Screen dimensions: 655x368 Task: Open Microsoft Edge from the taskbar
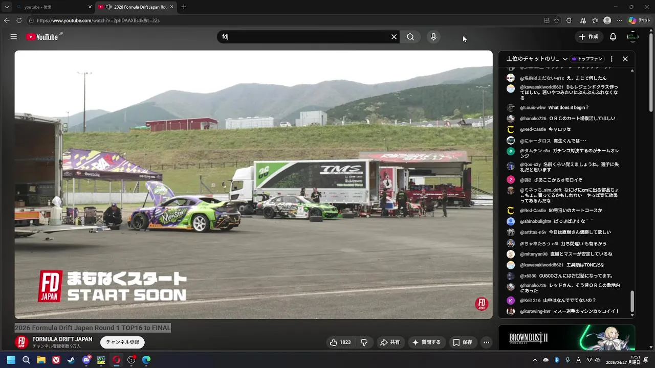146,360
